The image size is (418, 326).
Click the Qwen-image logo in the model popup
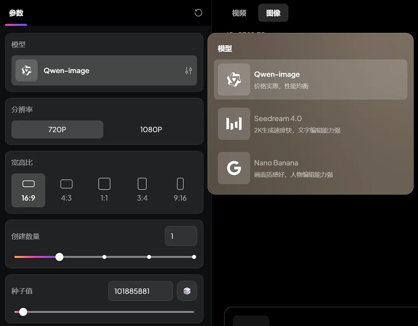[x=234, y=79]
